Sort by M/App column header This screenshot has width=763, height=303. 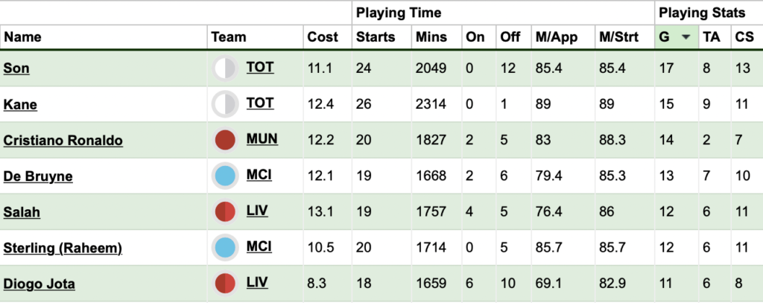557,37
